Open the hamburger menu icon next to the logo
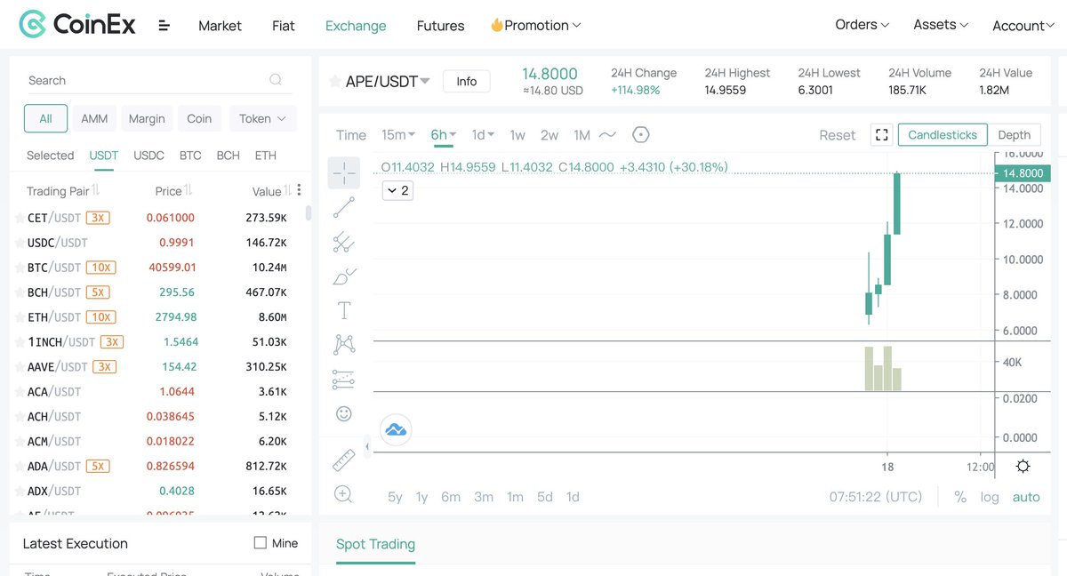The width and height of the screenshot is (1067, 576). pos(164,26)
